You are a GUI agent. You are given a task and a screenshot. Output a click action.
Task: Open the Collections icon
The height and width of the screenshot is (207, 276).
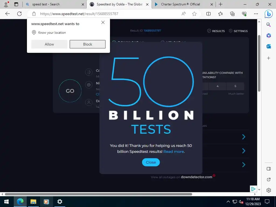(x=232, y=14)
